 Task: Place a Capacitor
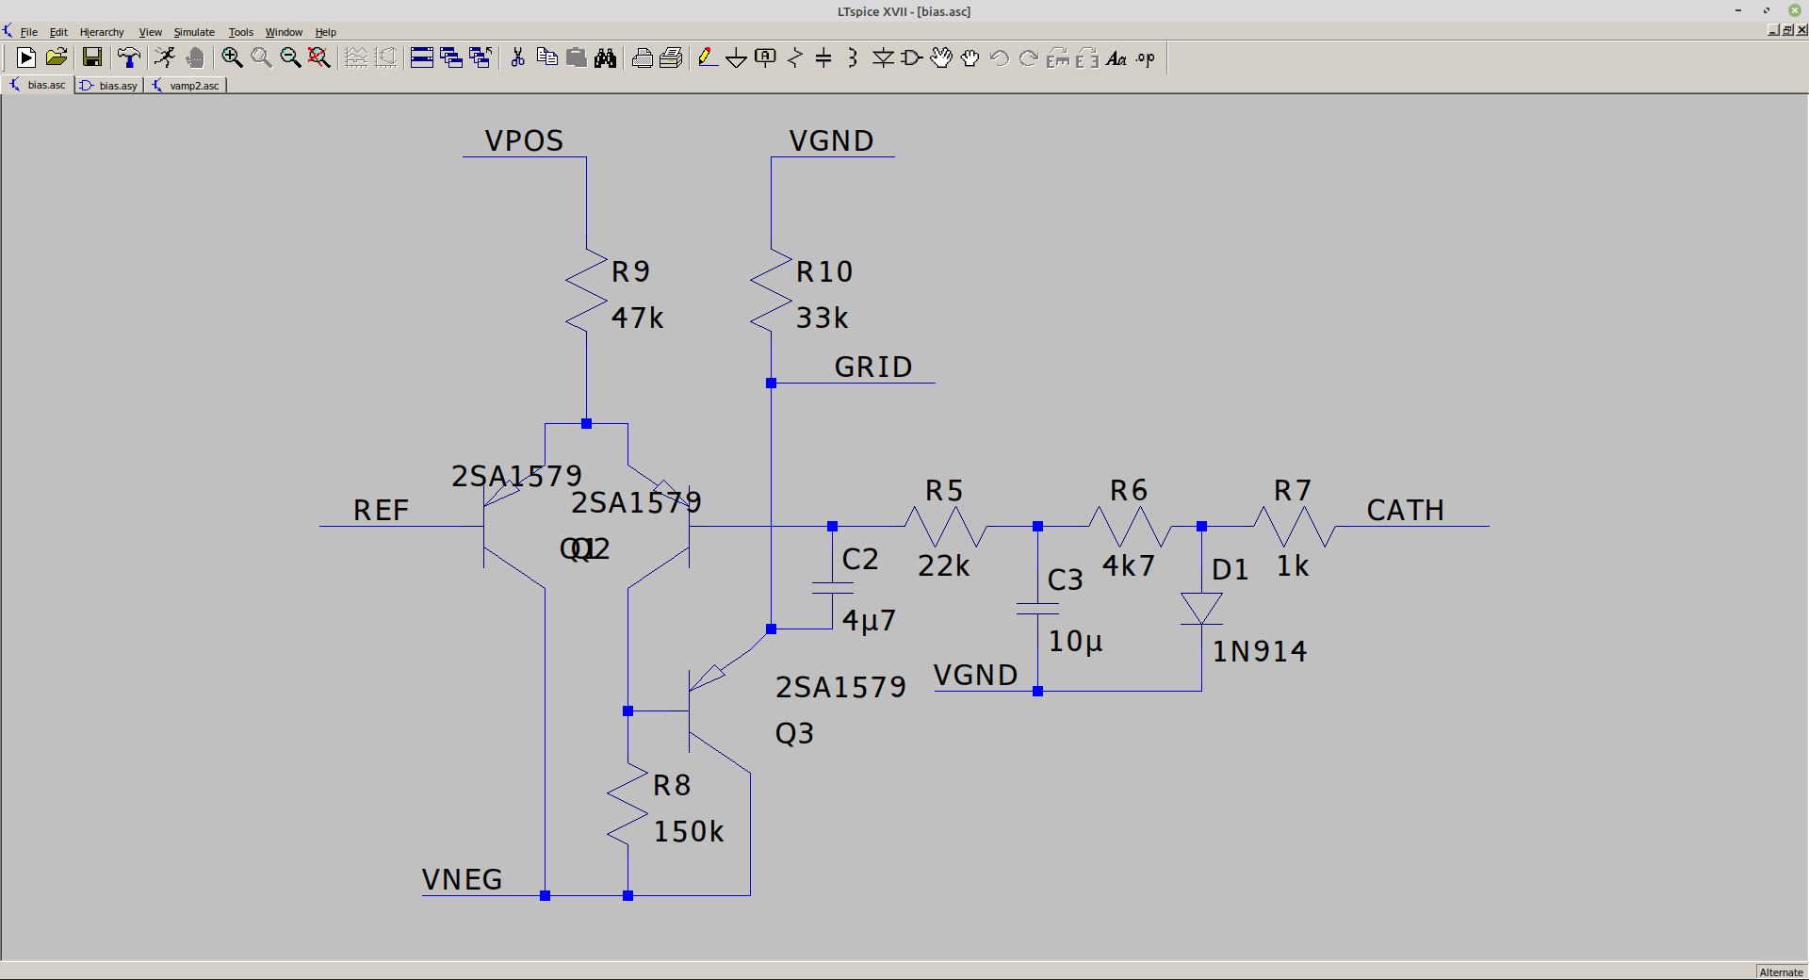(823, 57)
